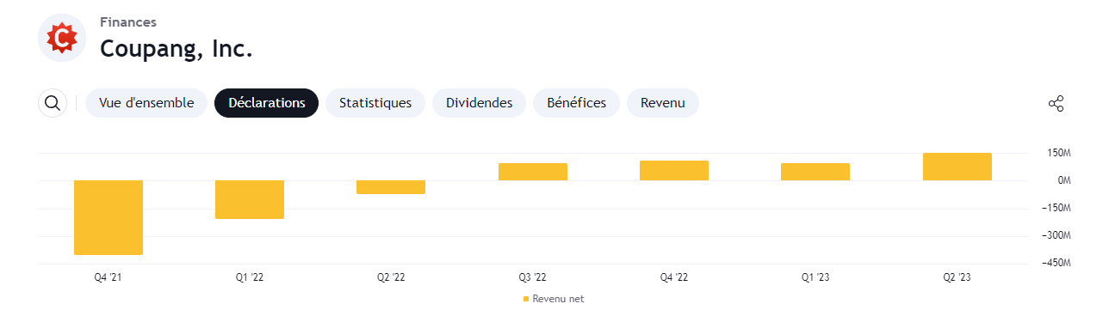Click the Finances breadcrumb label

click(128, 21)
